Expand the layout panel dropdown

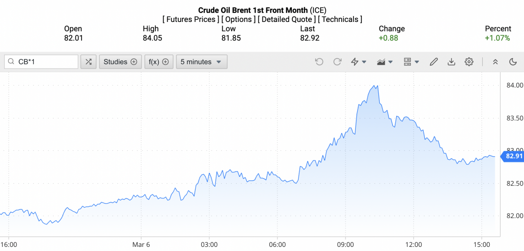point(411,62)
